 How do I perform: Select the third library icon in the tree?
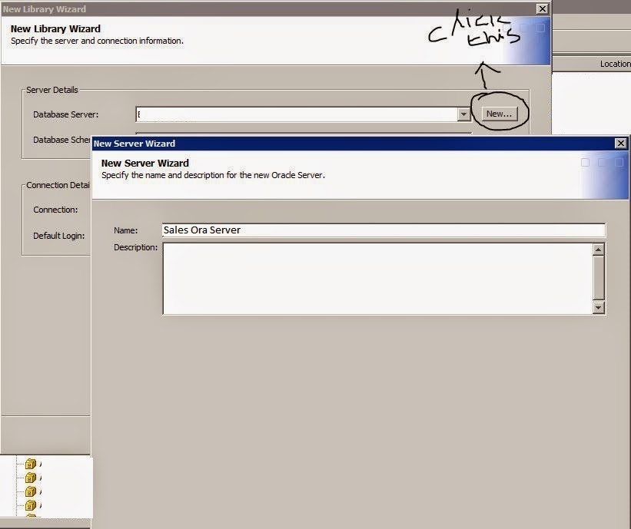point(31,491)
